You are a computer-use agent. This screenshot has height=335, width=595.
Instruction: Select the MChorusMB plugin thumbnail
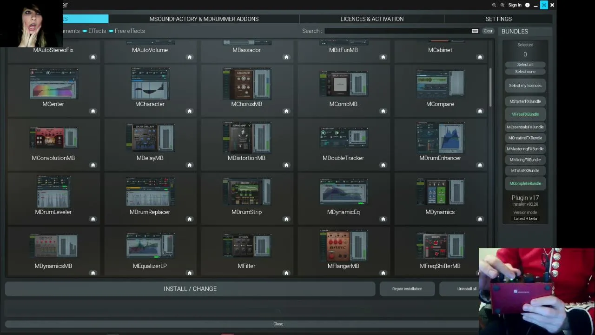[x=247, y=84]
